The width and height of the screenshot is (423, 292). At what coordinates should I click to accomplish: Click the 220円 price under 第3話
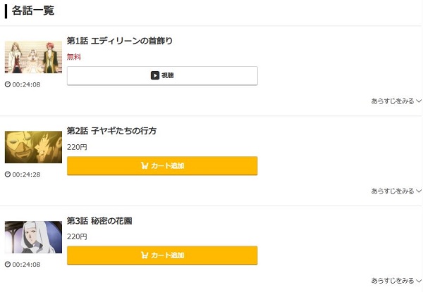[77, 237]
